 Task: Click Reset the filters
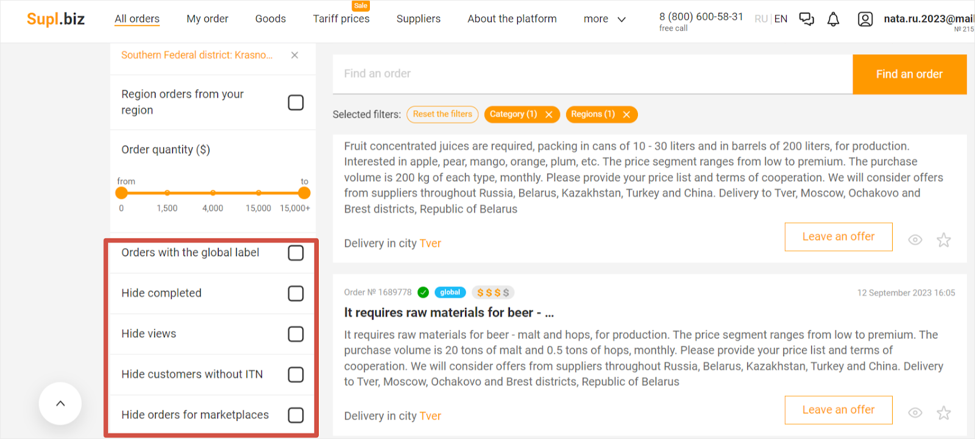click(x=442, y=114)
